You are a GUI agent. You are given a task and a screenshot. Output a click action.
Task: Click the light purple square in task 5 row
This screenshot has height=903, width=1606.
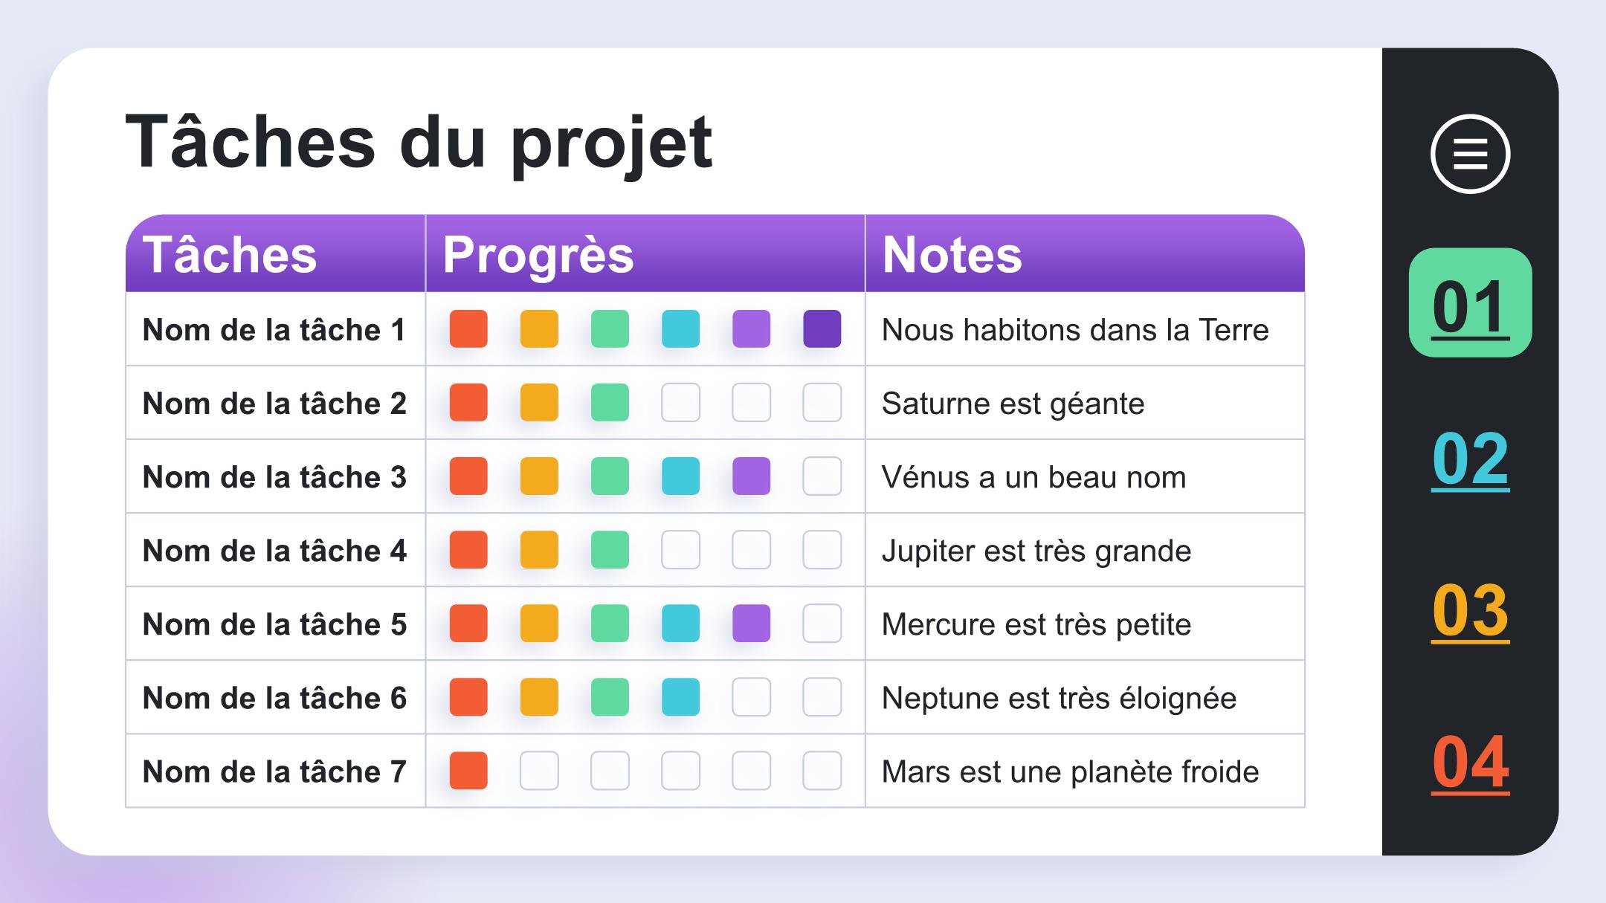tap(751, 623)
